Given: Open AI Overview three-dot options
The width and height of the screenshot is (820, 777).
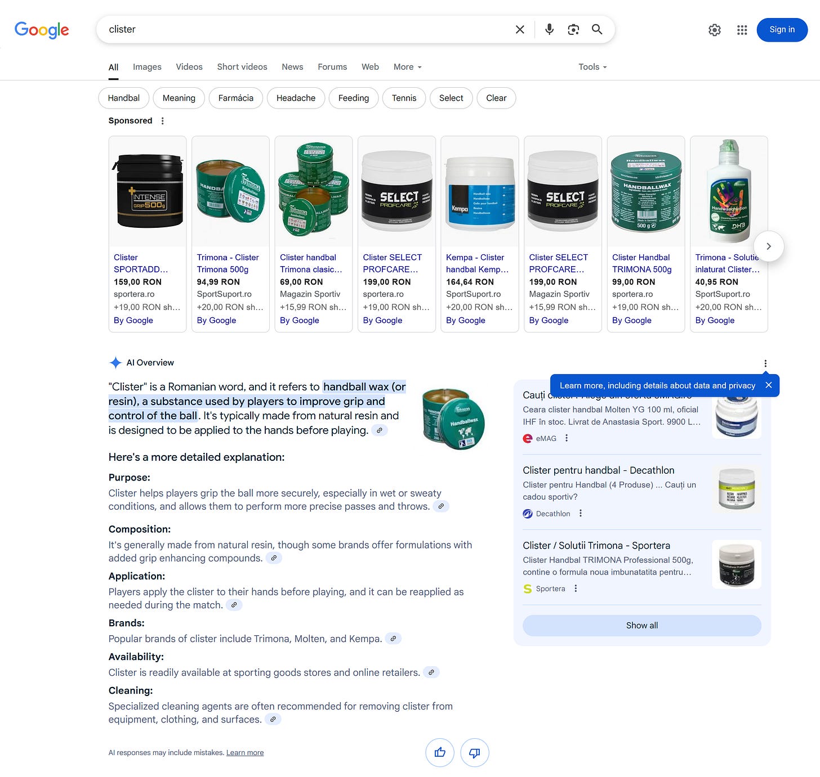Looking at the screenshot, I should [765, 363].
